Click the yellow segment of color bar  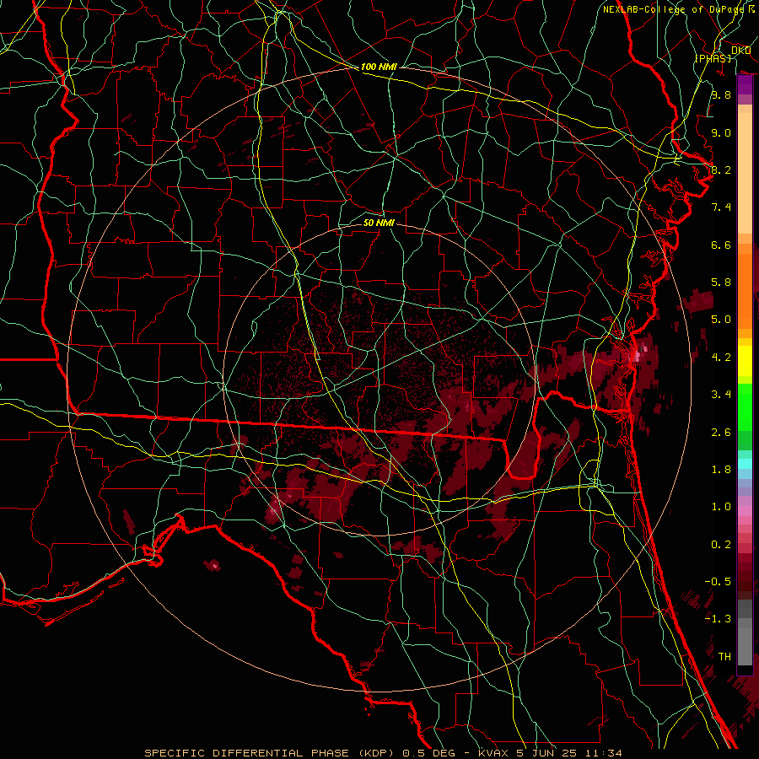745,361
